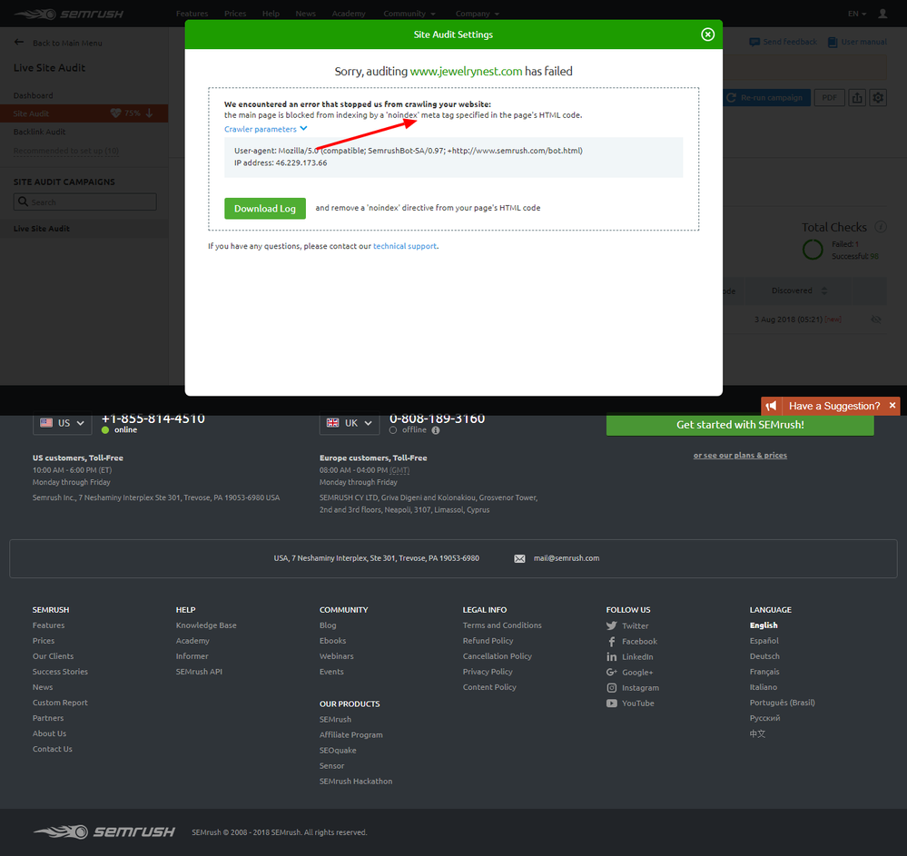The height and width of the screenshot is (856, 907).
Task: Click the Twitter icon in footer
Action: 612,625
